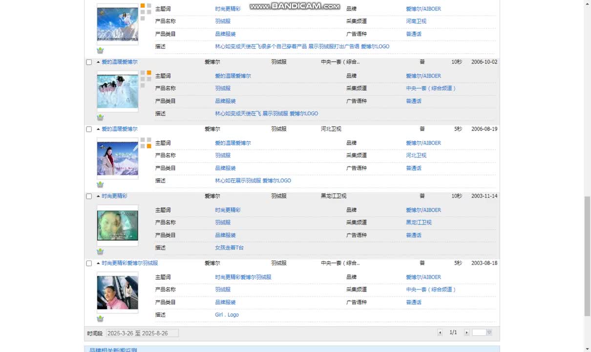
Task: Click description 林心如在展示羽绒服 爱博尔LOGO
Action: (253, 181)
